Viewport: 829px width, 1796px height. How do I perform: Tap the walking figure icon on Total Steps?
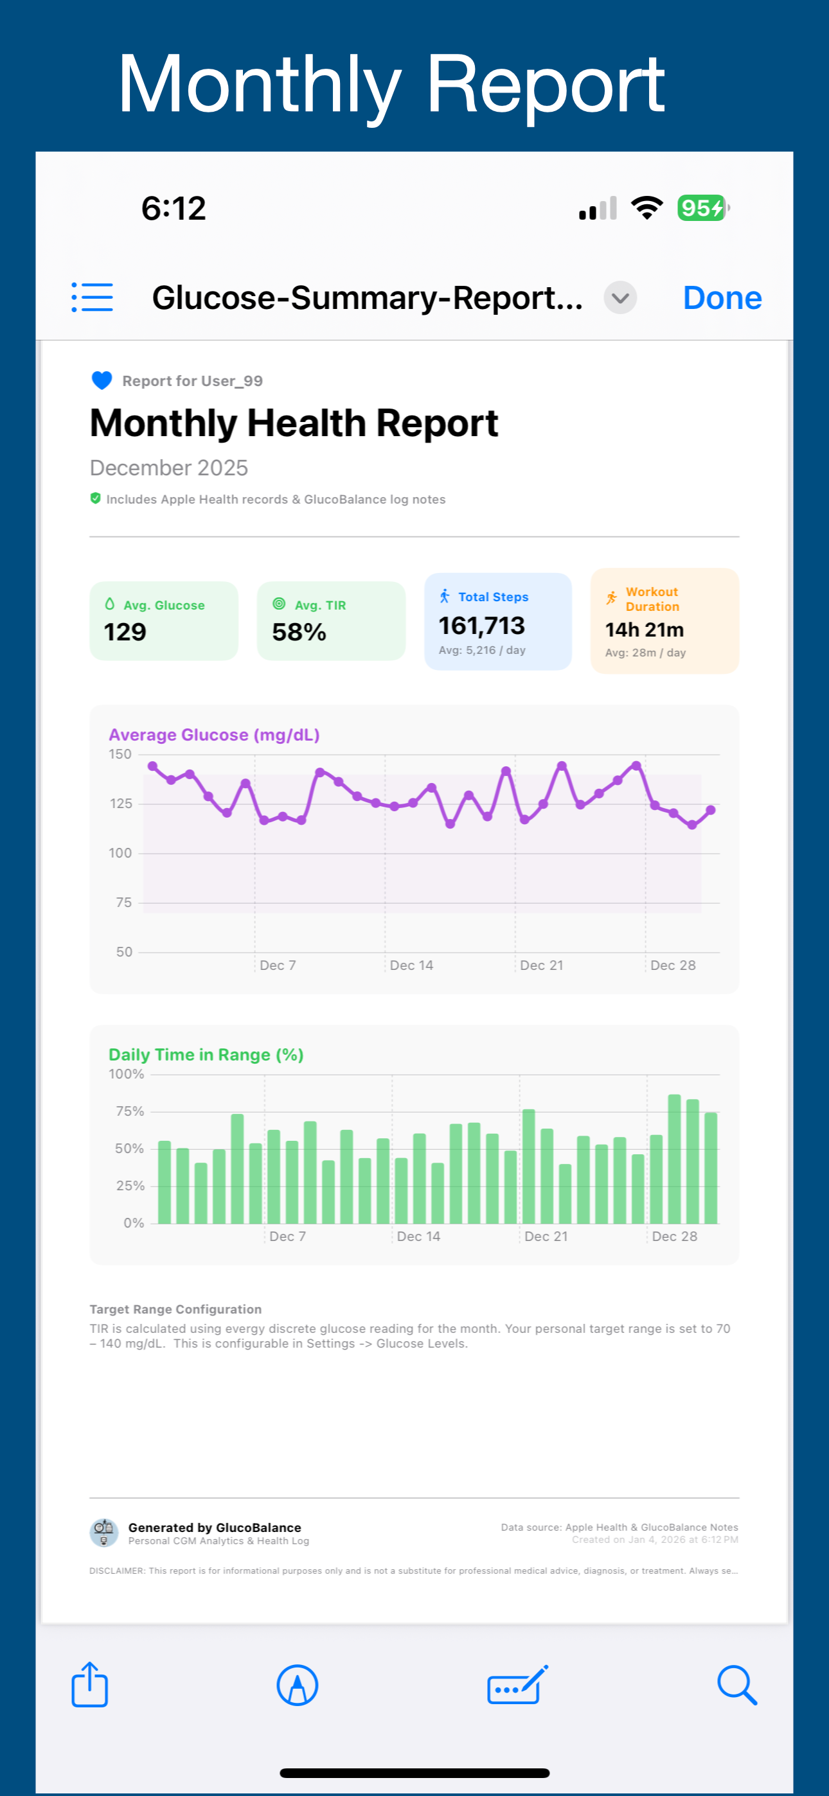(445, 596)
